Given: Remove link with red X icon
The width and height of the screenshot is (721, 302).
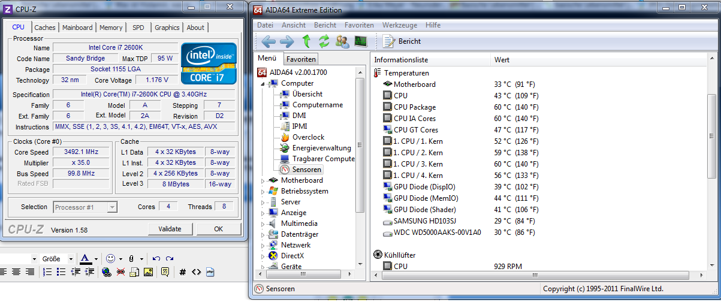Looking at the screenshot, I should [120, 272].
